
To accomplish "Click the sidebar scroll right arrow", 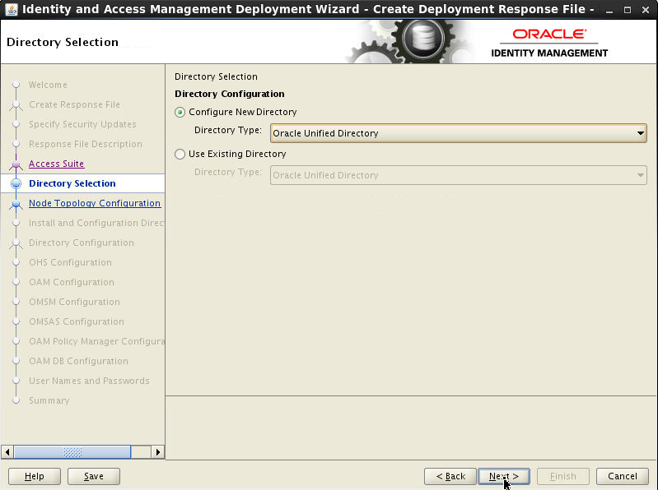I will [158, 452].
